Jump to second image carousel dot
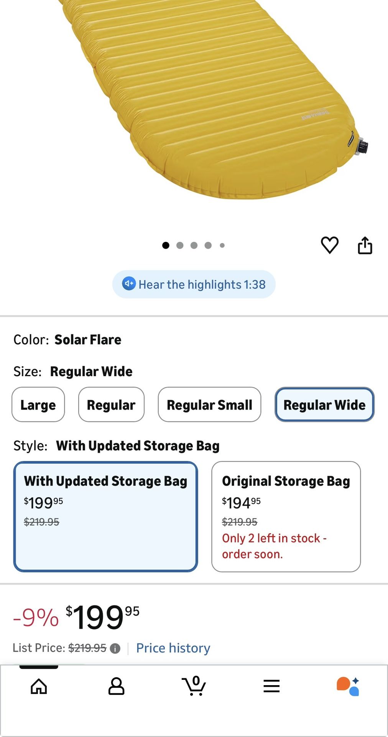This screenshot has width=388, height=737. pyautogui.click(x=180, y=245)
